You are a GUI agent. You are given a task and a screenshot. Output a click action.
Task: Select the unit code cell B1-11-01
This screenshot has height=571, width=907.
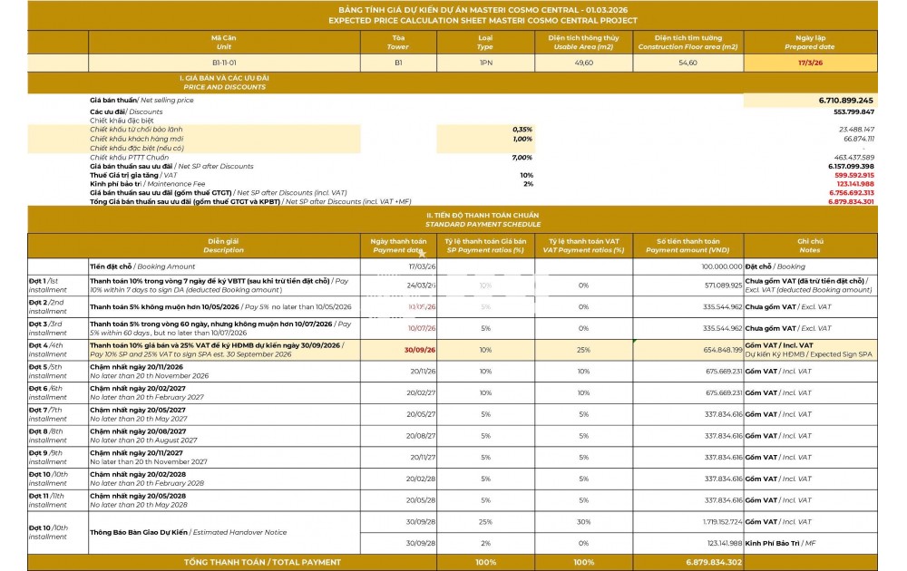click(x=224, y=63)
